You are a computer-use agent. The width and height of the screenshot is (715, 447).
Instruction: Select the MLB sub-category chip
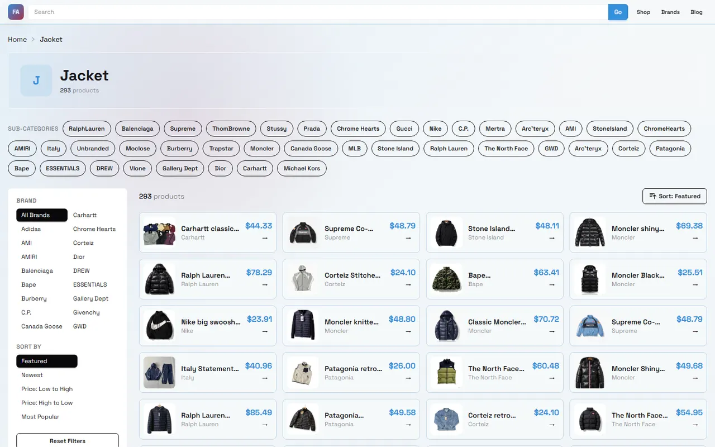pos(355,149)
